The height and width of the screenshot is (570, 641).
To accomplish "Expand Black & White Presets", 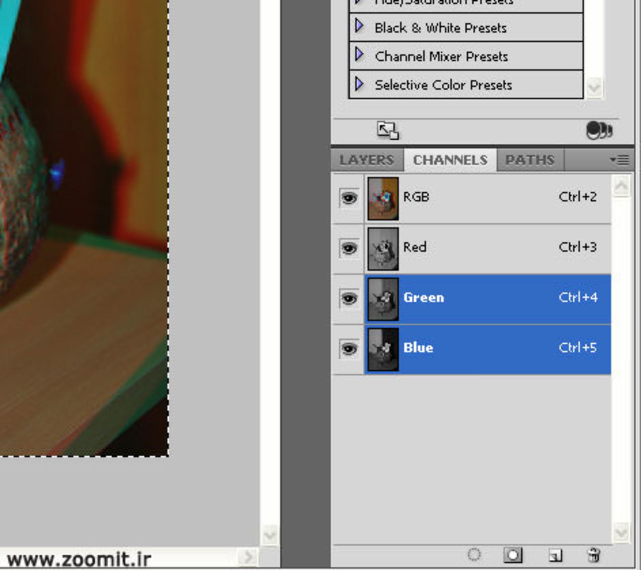I will (x=360, y=28).
